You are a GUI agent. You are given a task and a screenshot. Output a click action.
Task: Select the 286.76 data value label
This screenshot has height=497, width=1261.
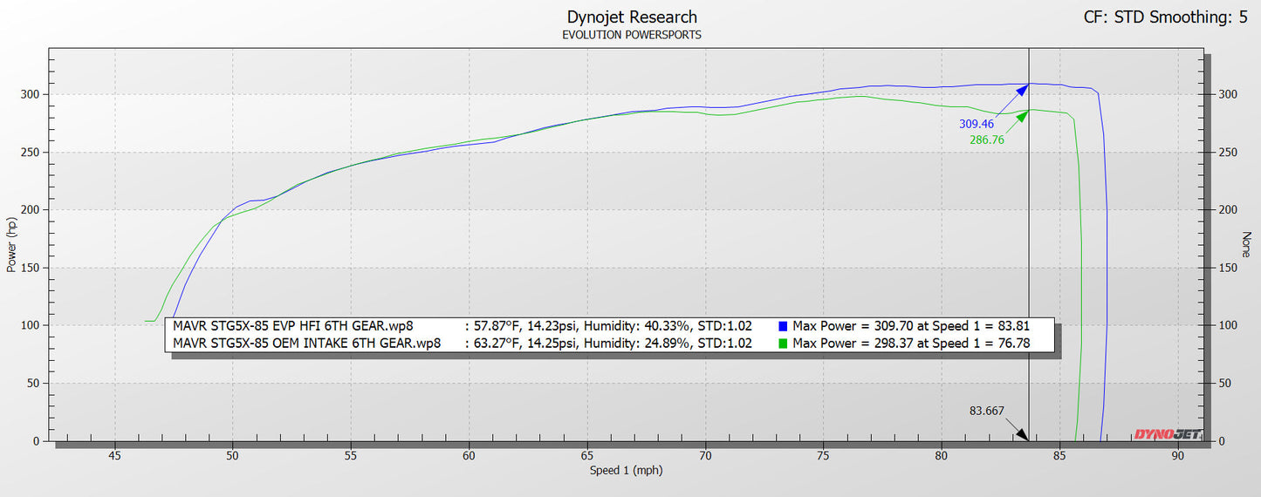click(987, 140)
